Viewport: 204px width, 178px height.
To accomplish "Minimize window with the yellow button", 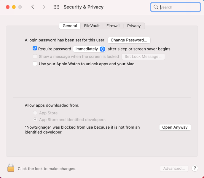I will tap(14, 7).
